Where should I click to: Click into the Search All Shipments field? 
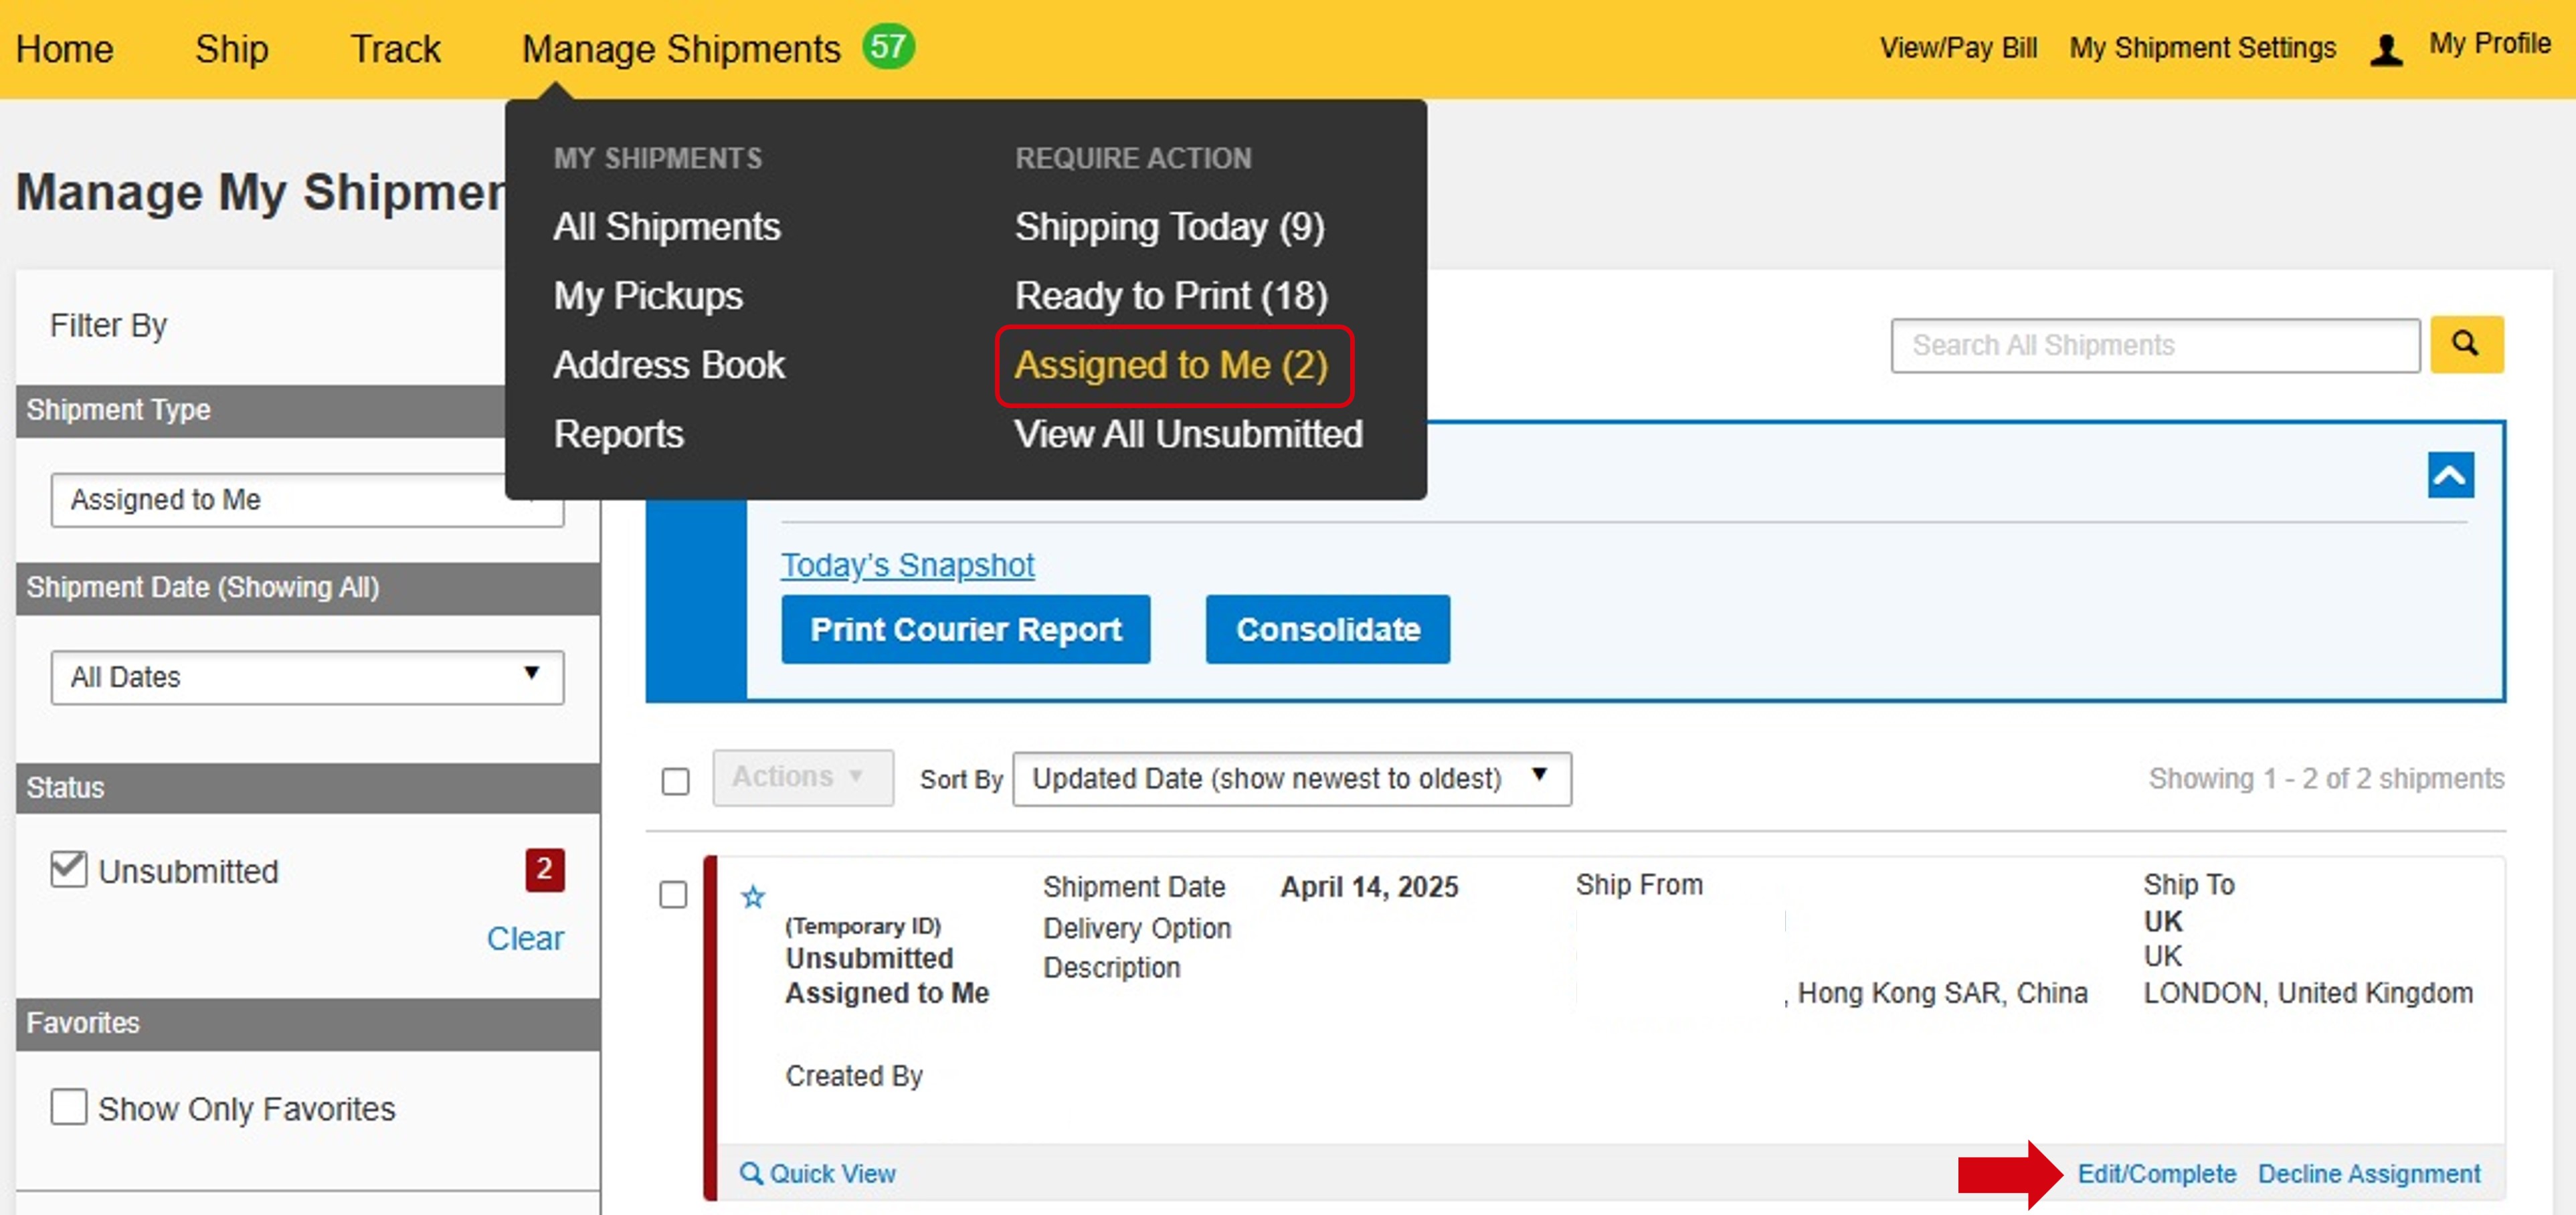pos(2155,345)
